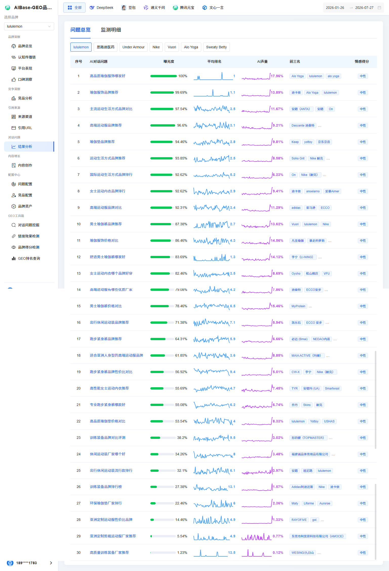
Task: Open 竞品分析 chart icon
Action: (x=14, y=98)
